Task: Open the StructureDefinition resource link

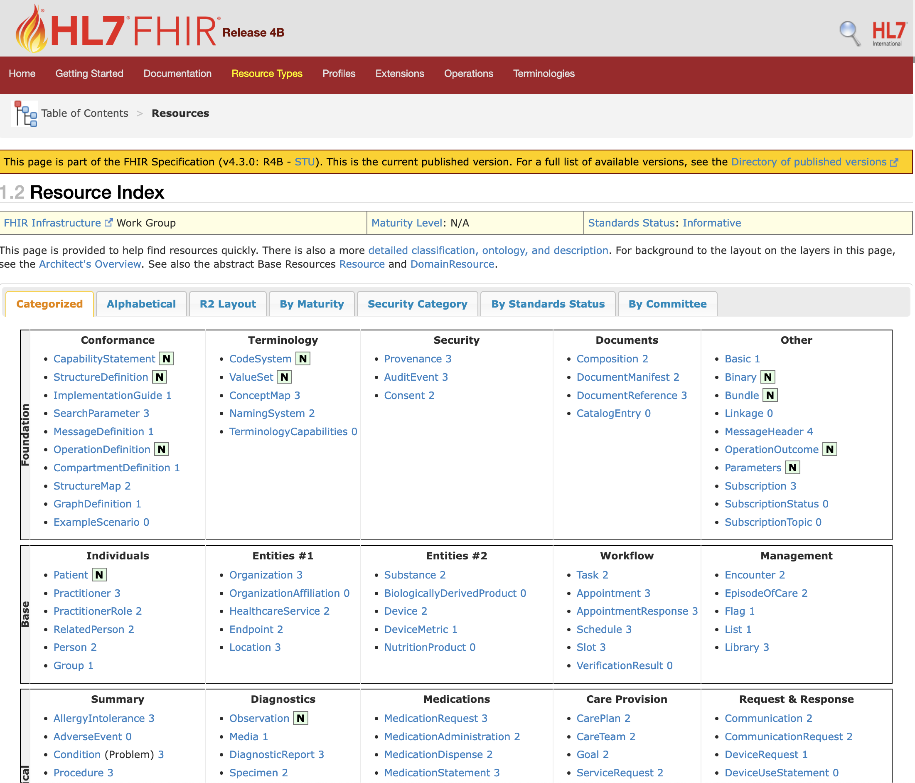Action: tap(100, 377)
